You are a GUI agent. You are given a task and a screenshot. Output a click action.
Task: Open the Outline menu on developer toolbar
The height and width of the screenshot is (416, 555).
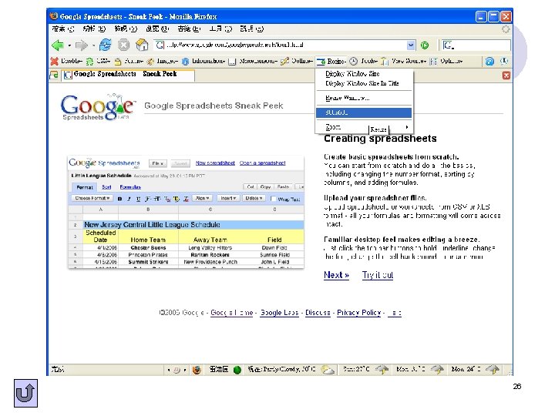click(297, 61)
